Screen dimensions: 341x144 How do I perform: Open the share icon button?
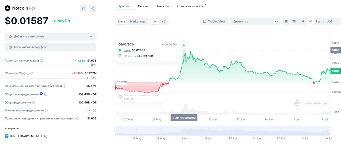(x=93, y=8)
